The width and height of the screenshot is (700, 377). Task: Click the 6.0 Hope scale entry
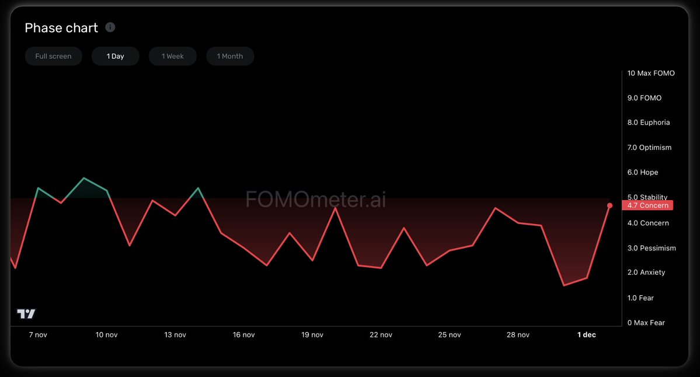coord(642,172)
